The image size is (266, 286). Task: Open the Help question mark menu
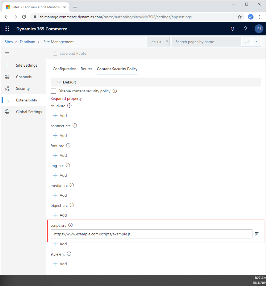click(x=245, y=29)
